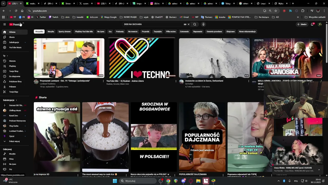The image size is (328, 185).
Task: Click the search magnifier button
Action: coord(195,24)
